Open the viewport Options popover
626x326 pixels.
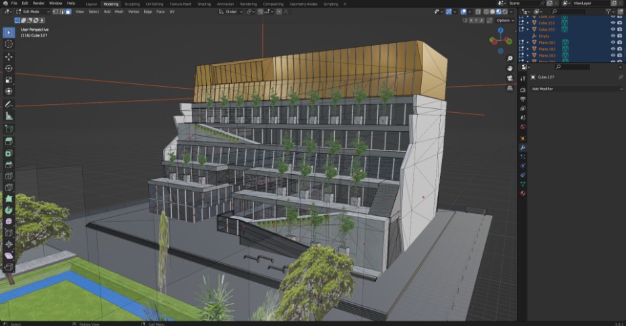(505, 20)
